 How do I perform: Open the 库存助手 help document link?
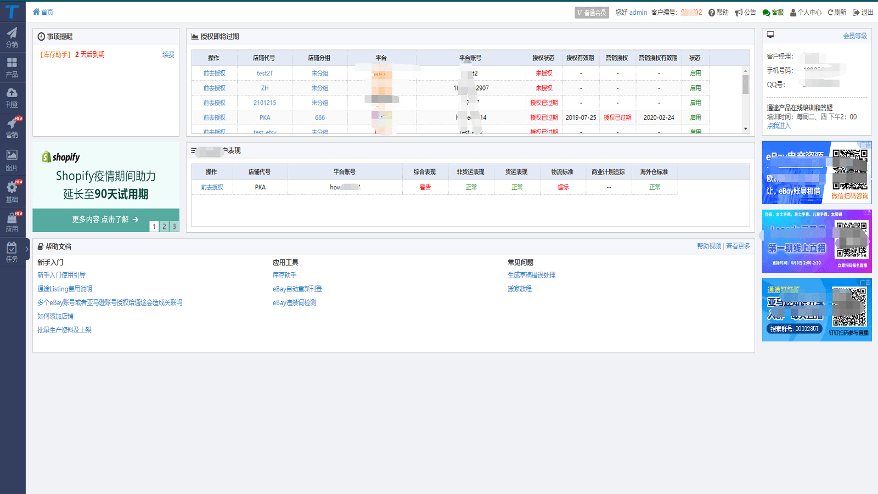pyautogui.click(x=284, y=275)
